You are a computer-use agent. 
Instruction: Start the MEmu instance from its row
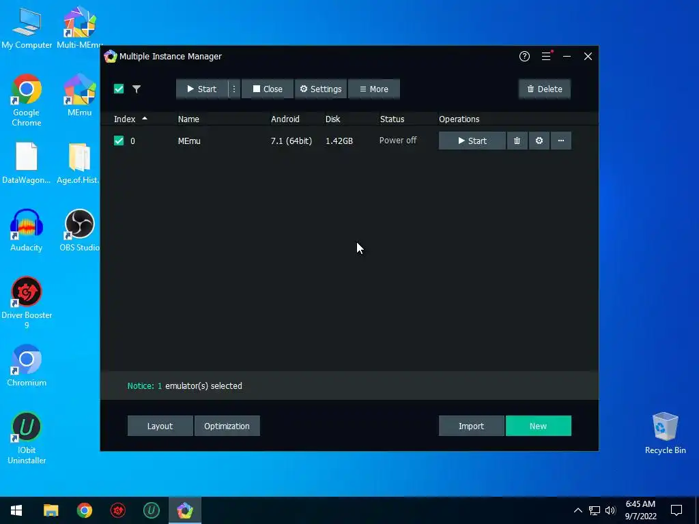[472, 141]
